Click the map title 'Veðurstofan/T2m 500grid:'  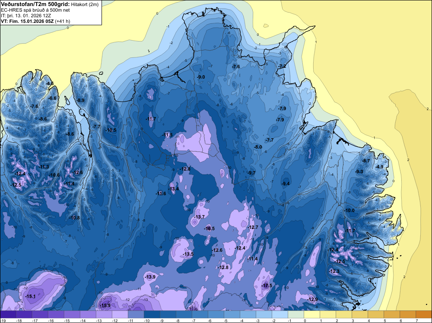click(35, 4)
